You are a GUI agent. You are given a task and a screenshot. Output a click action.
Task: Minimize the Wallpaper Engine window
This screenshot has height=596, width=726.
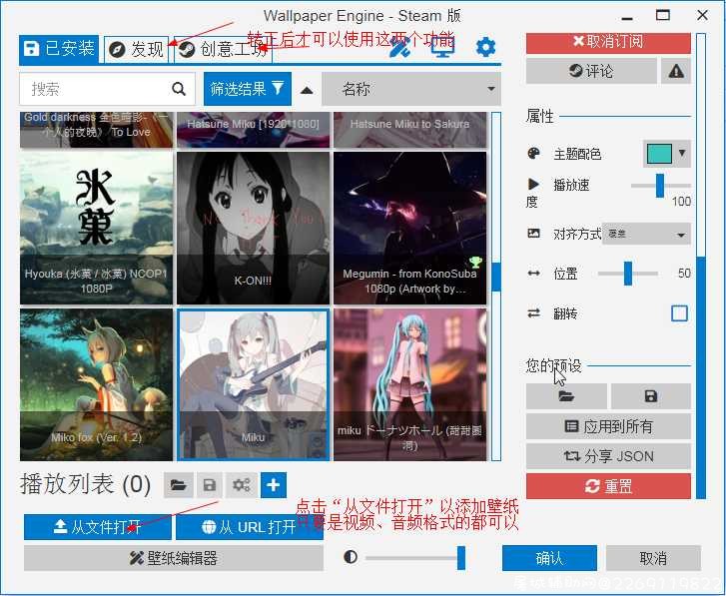[627, 18]
